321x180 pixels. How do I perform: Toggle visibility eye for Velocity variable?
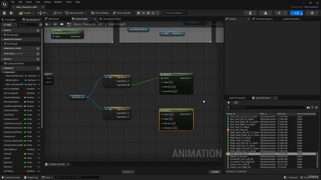point(39,154)
